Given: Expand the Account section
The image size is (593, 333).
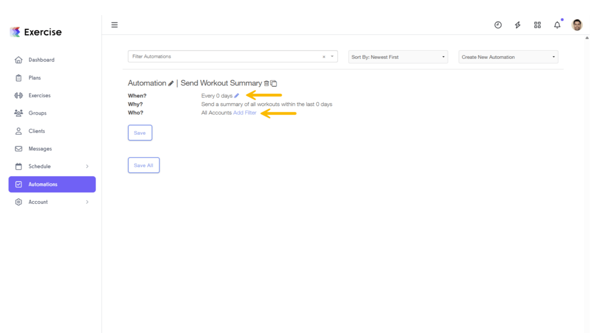Looking at the screenshot, I should 87,202.
